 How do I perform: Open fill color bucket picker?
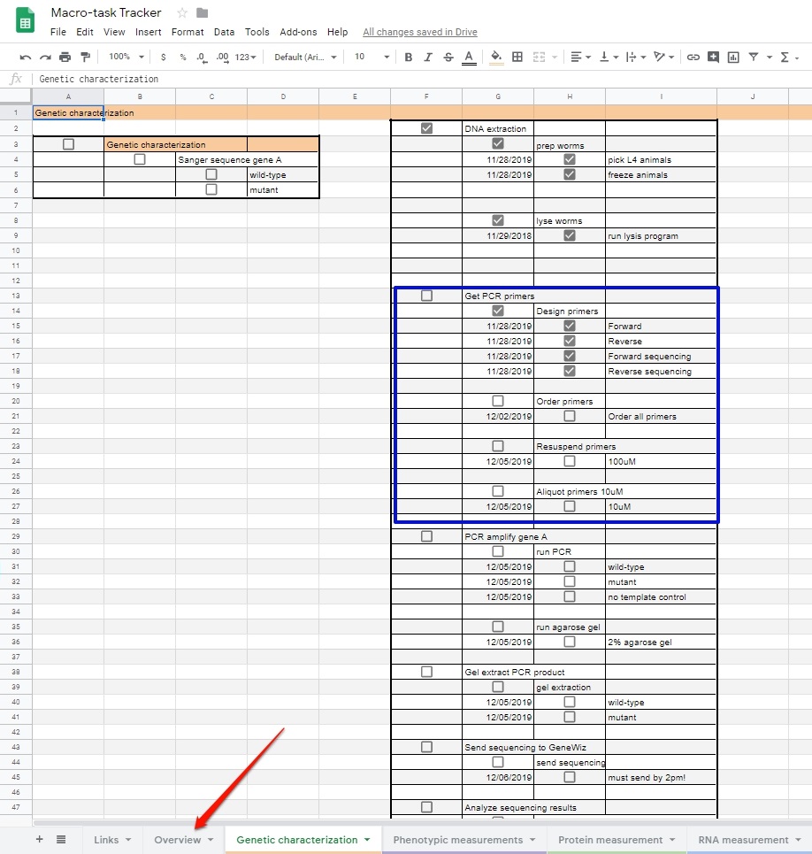coord(496,58)
